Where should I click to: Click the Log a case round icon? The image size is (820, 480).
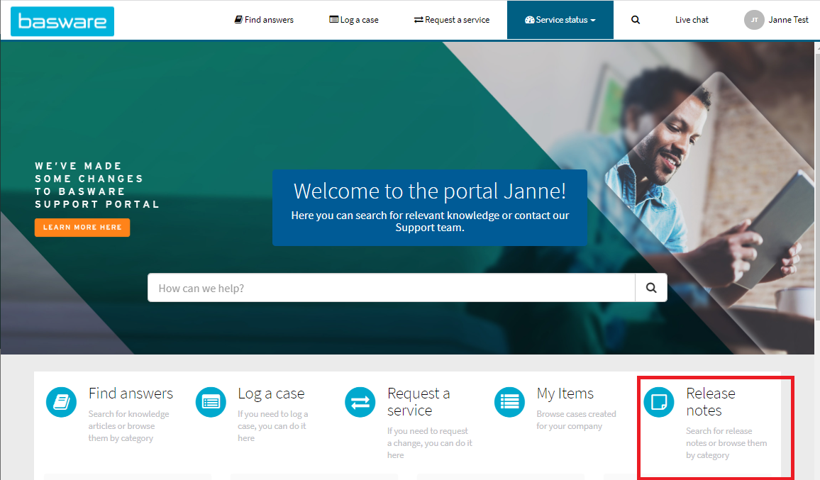pyautogui.click(x=211, y=402)
